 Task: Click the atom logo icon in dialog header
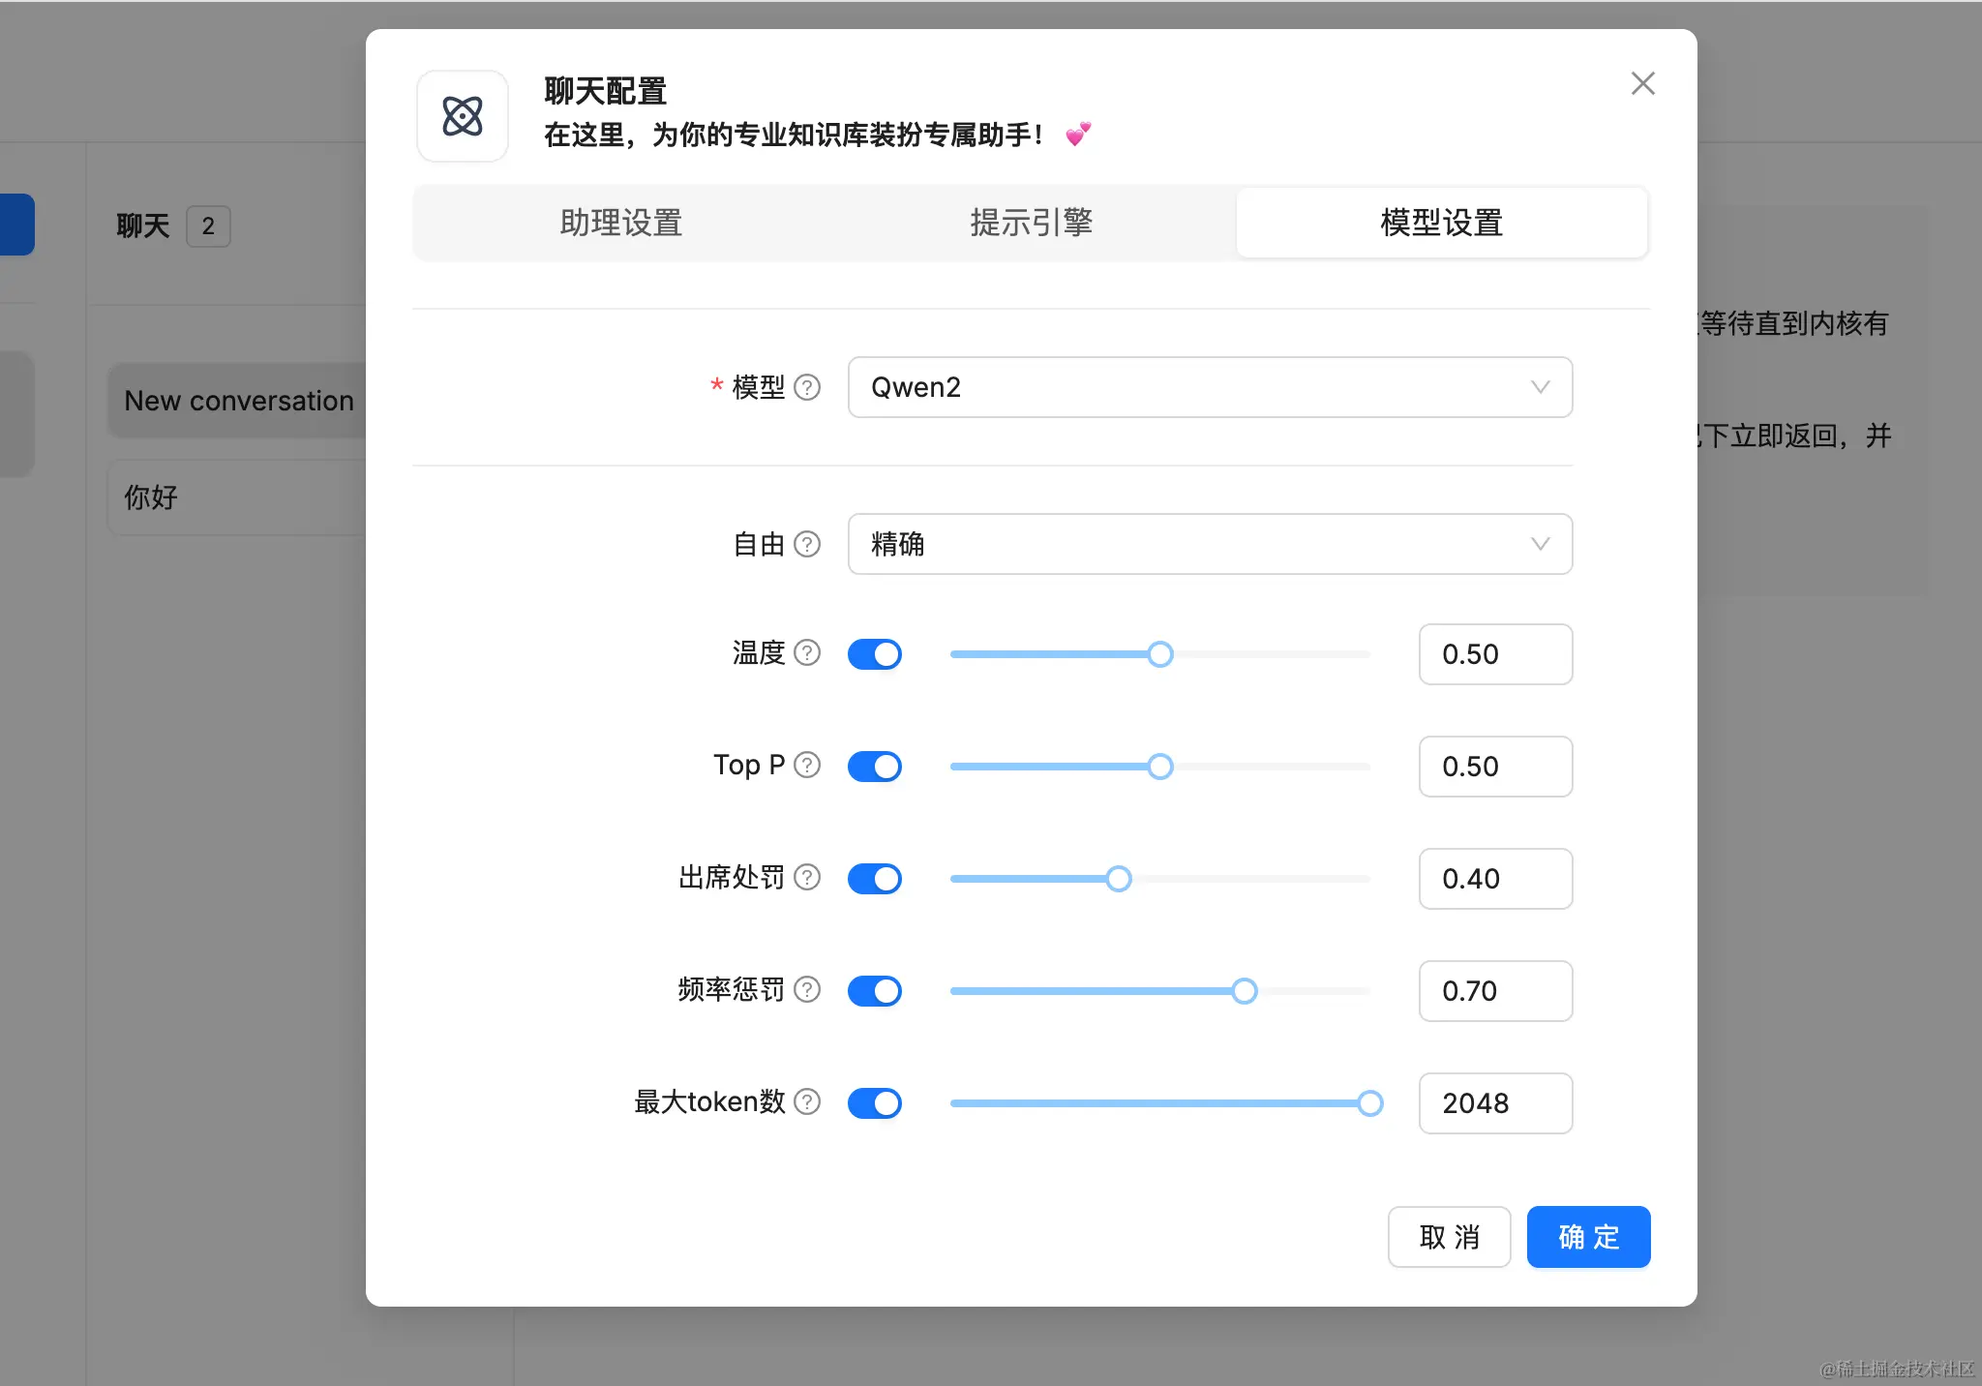point(463,116)
